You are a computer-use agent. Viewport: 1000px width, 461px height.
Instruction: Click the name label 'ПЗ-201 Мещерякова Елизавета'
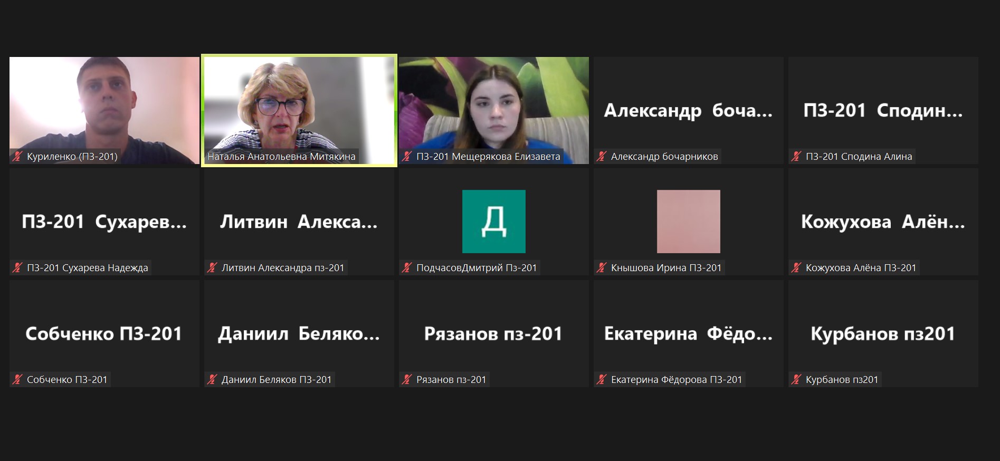click(x=488, y=156)
